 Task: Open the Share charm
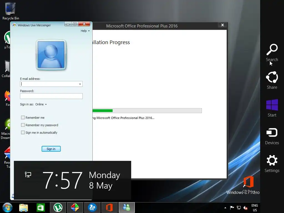tap(272, 80)
